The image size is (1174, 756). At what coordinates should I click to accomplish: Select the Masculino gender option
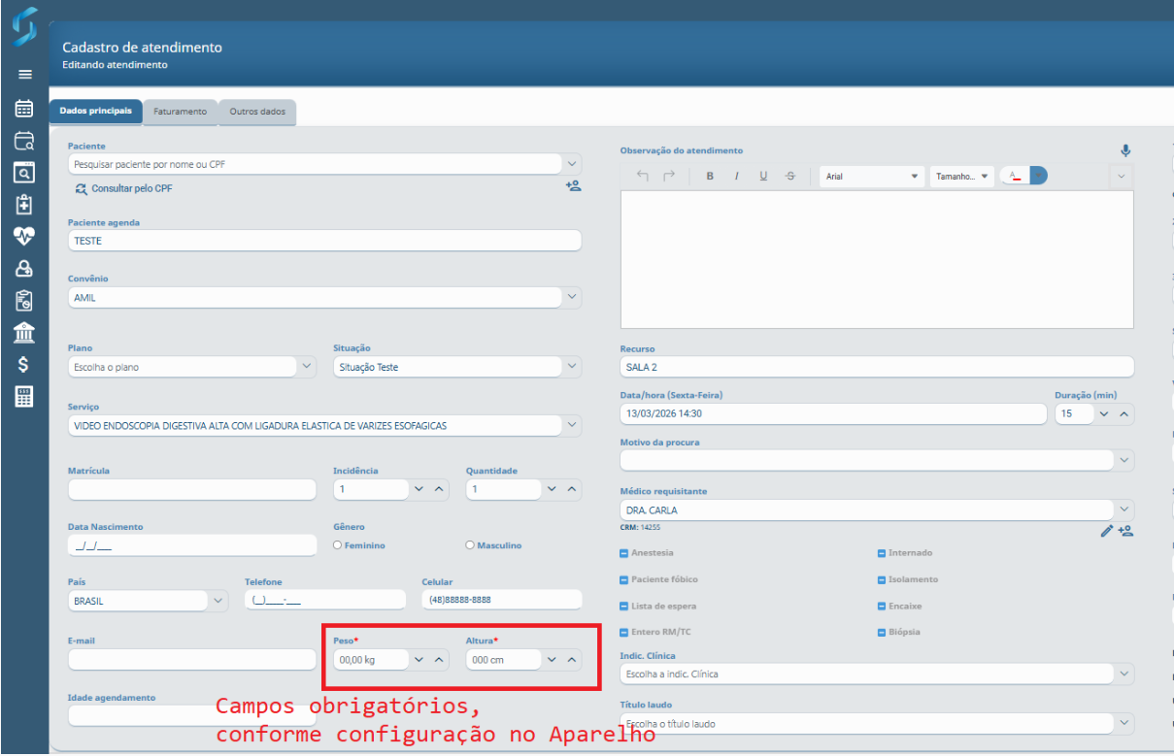pos(471,545)
